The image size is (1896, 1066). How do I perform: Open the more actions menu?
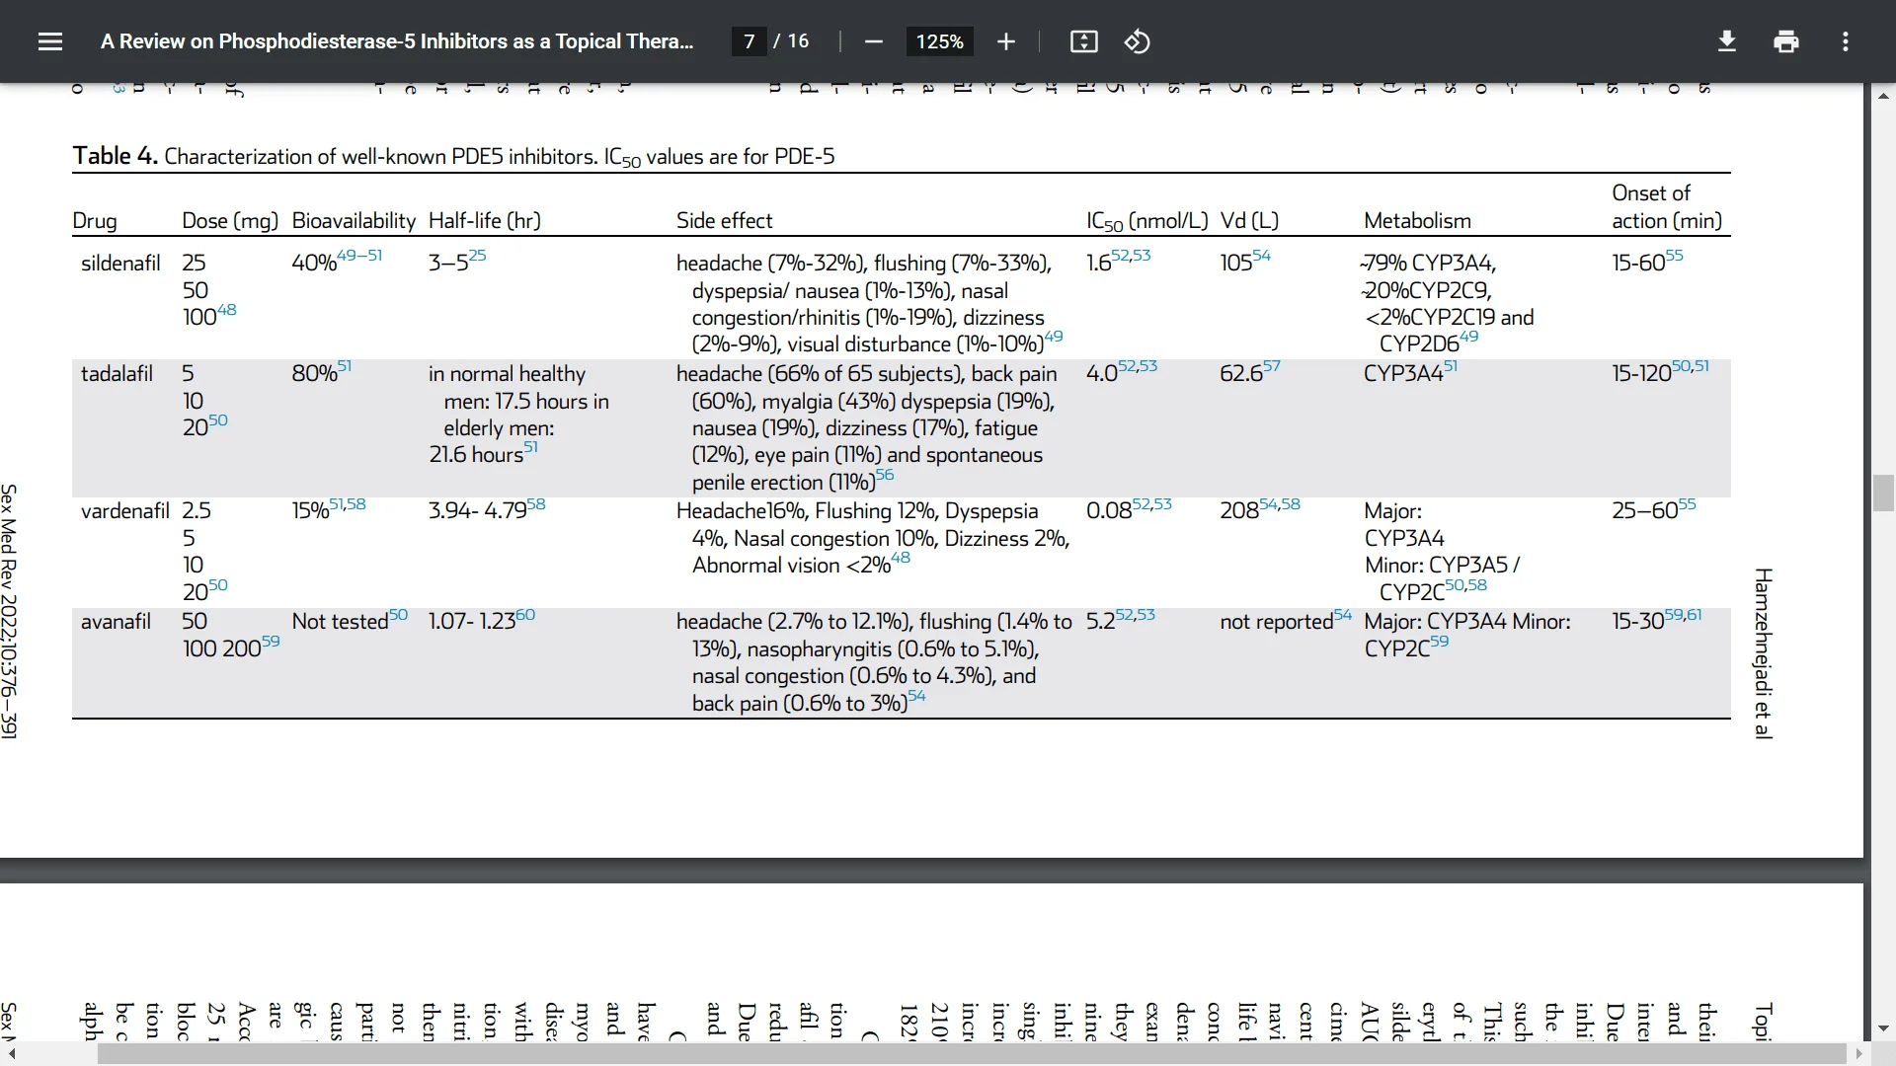pyautogui.click(x=1846, y=41)
